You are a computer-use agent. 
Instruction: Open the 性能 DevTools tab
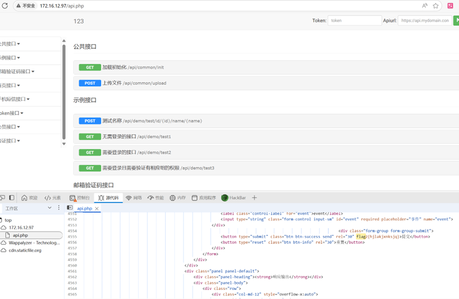155,198
